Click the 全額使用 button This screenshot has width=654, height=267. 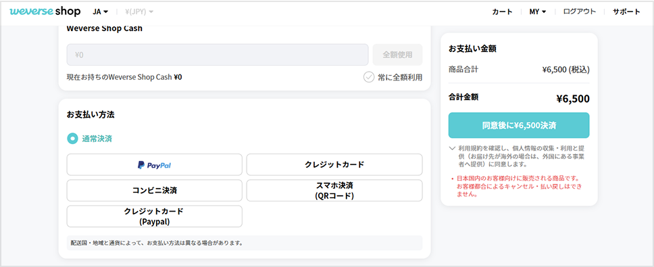397,55
